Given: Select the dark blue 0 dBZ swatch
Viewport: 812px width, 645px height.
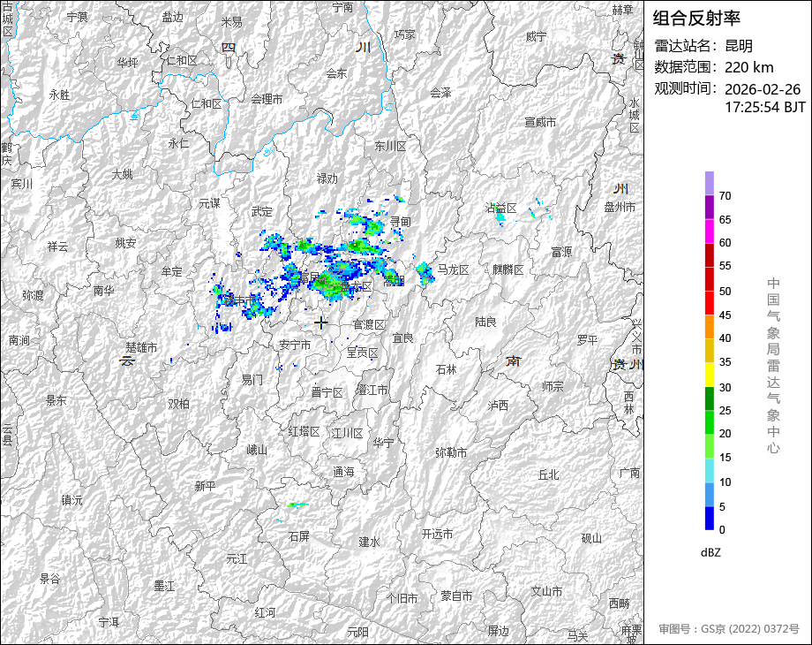Looking at the screenshot, I should pyautogui.click(x=710, y=519).
